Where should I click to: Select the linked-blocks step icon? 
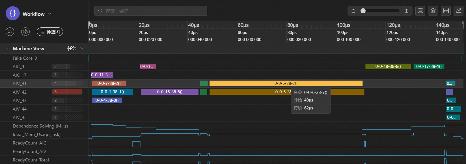pyautogui.click(x=25, y=32)
